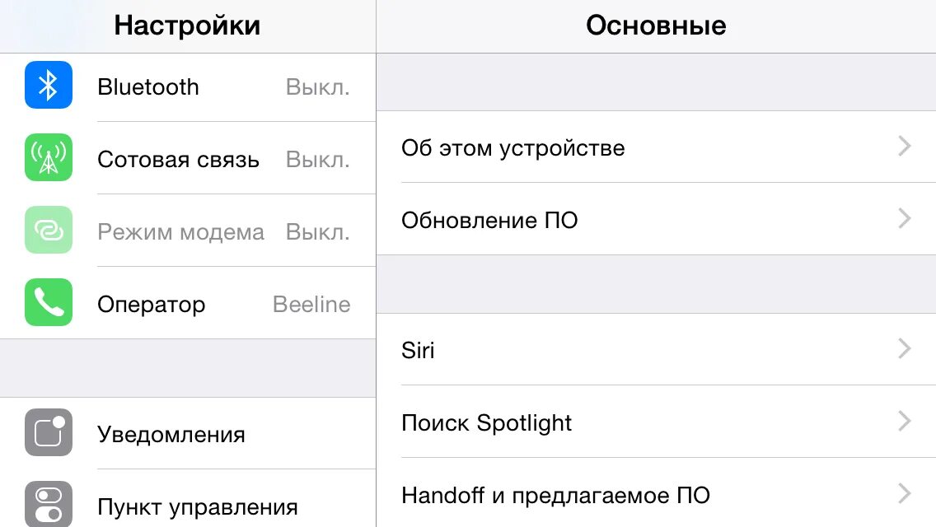Image resolution: width=936 pixels, height=527 pixels.
Task: Open the Siri settings label
Action: tap(418, 351)
